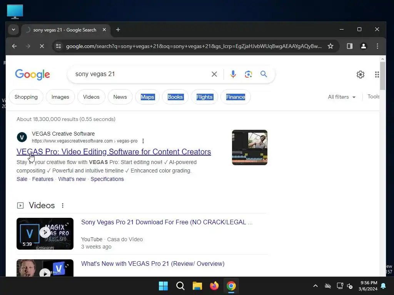Open the Features sitelink
This screenshot has width=394, height=295.
point(43,179)
